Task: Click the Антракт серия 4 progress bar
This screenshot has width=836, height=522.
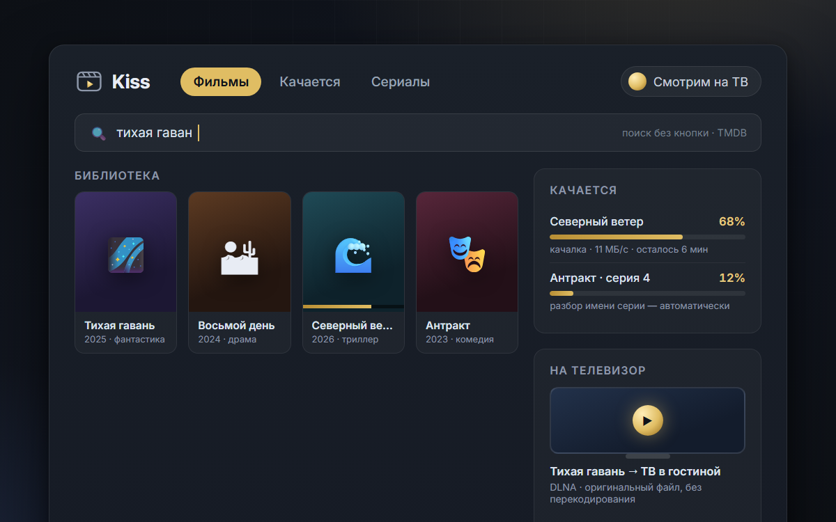Action: click(x=647, y=293)
